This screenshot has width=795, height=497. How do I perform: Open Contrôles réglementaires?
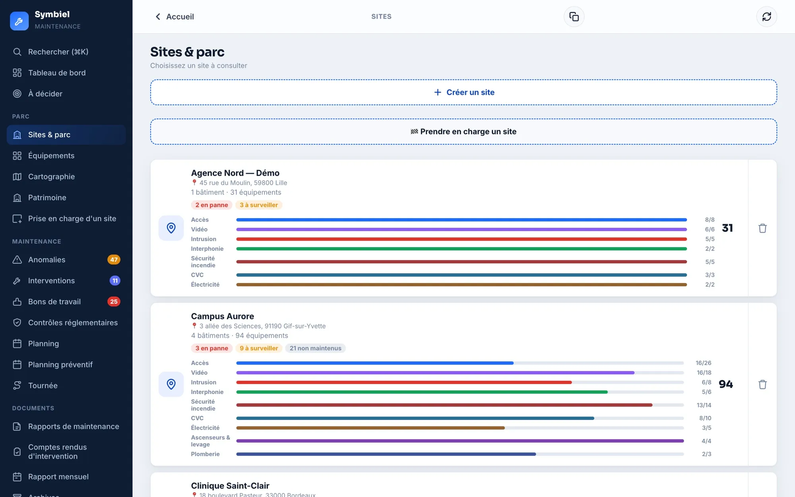66,322
